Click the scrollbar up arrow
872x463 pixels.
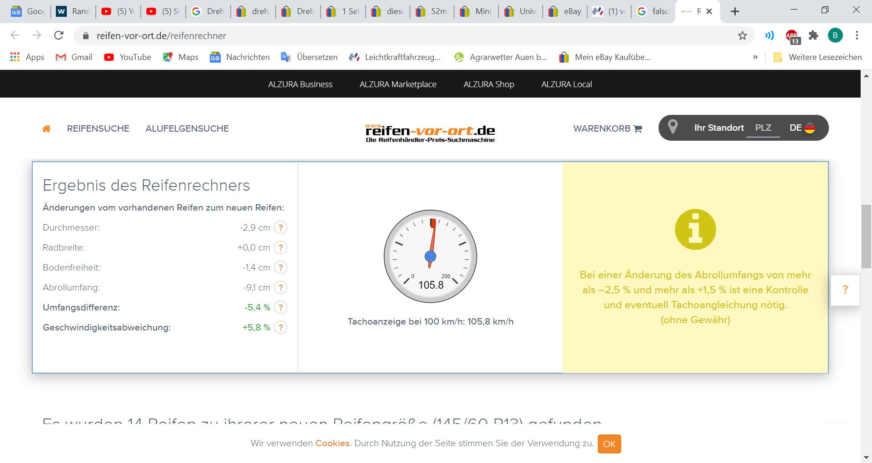point(866,76)
